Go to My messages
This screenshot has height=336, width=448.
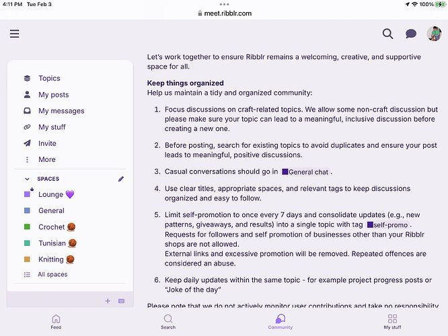click(61, 111)
